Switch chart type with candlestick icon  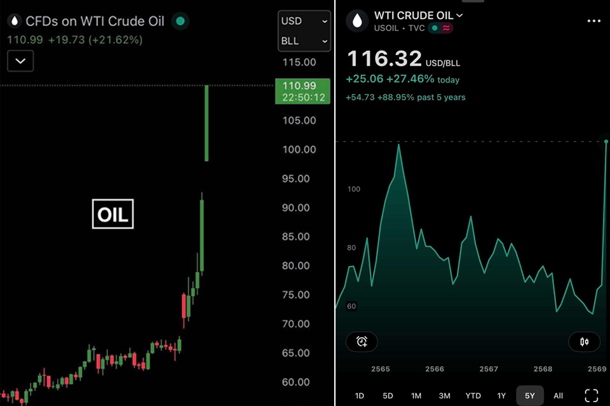point(585,342)
